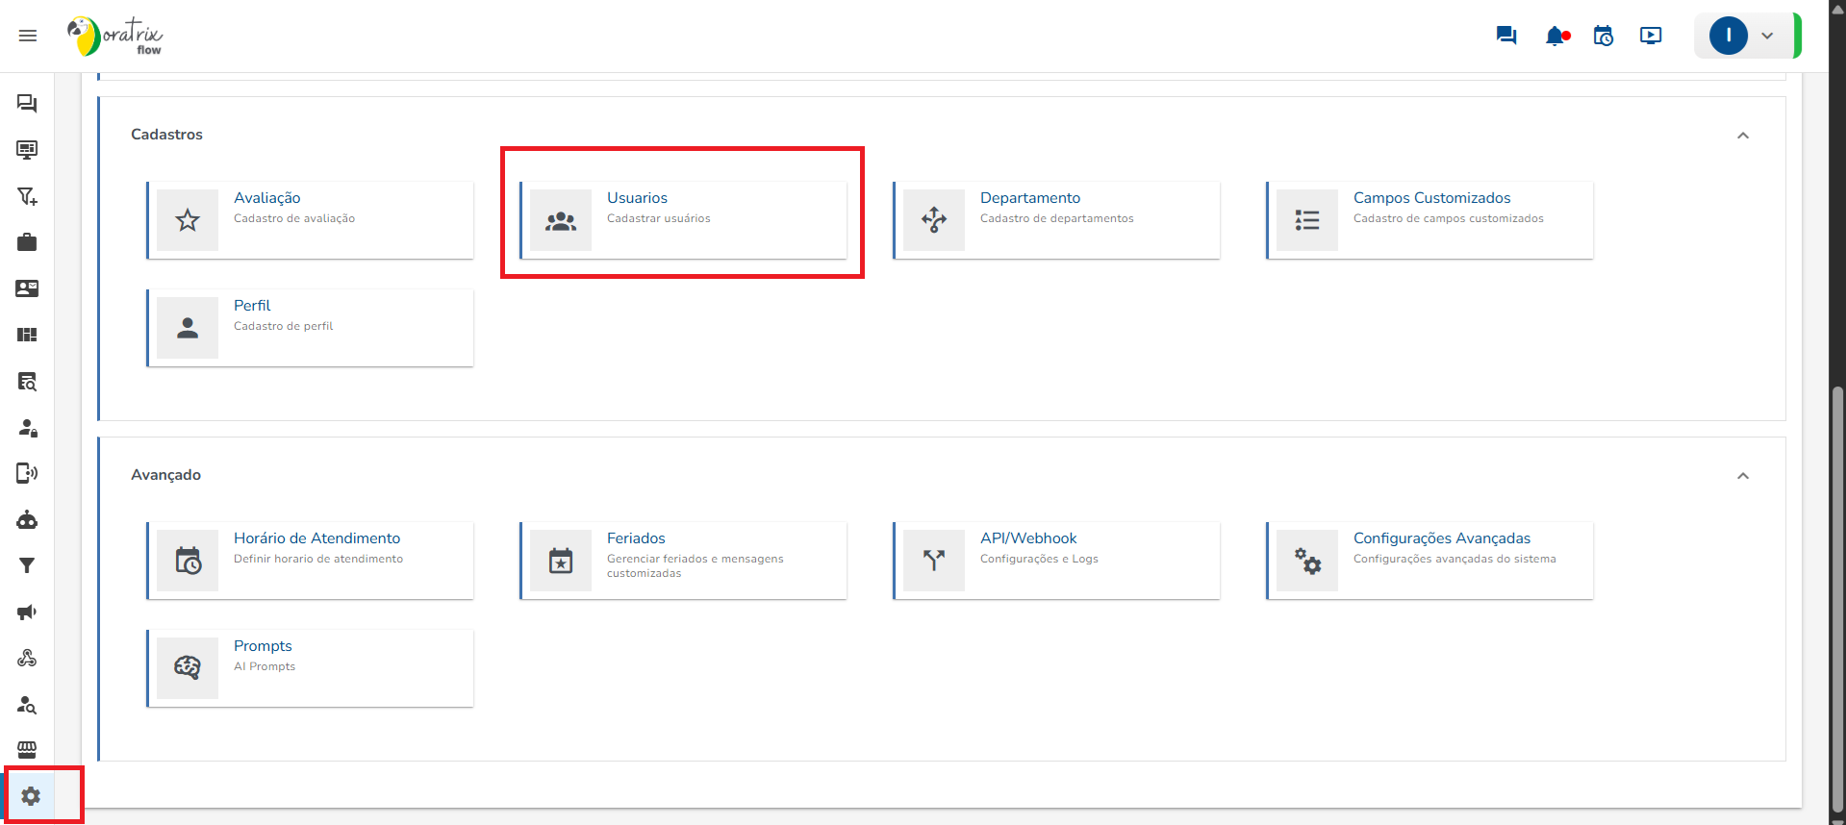The image size is (1846, 825).
Task: Click the megaphone campaigns icon in the sidebar
Action: pos(27,612)
